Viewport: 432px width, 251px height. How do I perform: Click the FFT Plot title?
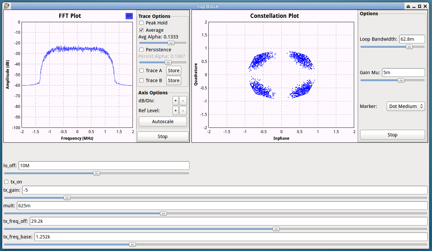tap(70, 16)
